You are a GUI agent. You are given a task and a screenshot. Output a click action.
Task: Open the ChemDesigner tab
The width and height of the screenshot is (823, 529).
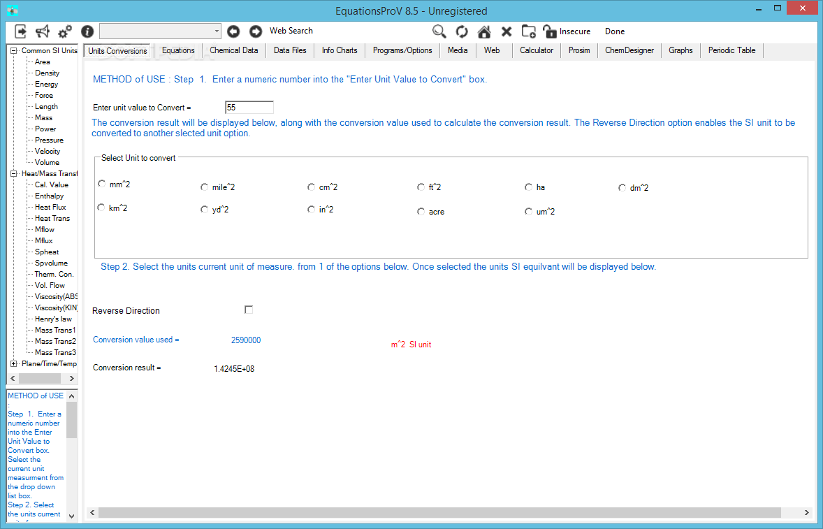(x=629, y=50)
